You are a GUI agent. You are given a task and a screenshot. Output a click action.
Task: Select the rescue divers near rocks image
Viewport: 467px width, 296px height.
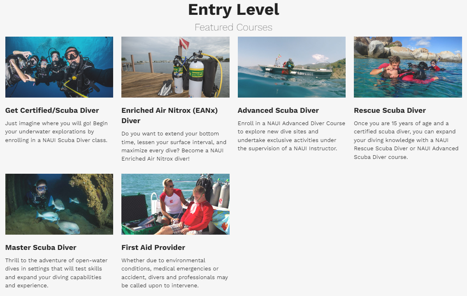(x=408, y=67)
